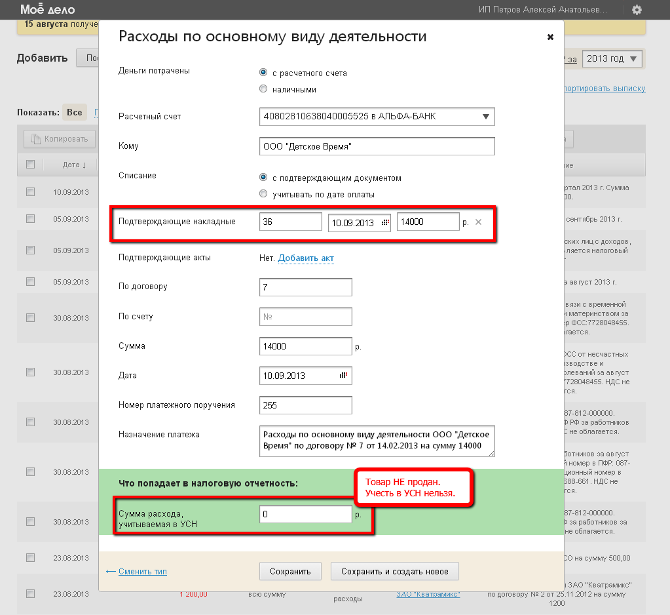
Task: Click the Сменить тип link
Action: [142, 571]
